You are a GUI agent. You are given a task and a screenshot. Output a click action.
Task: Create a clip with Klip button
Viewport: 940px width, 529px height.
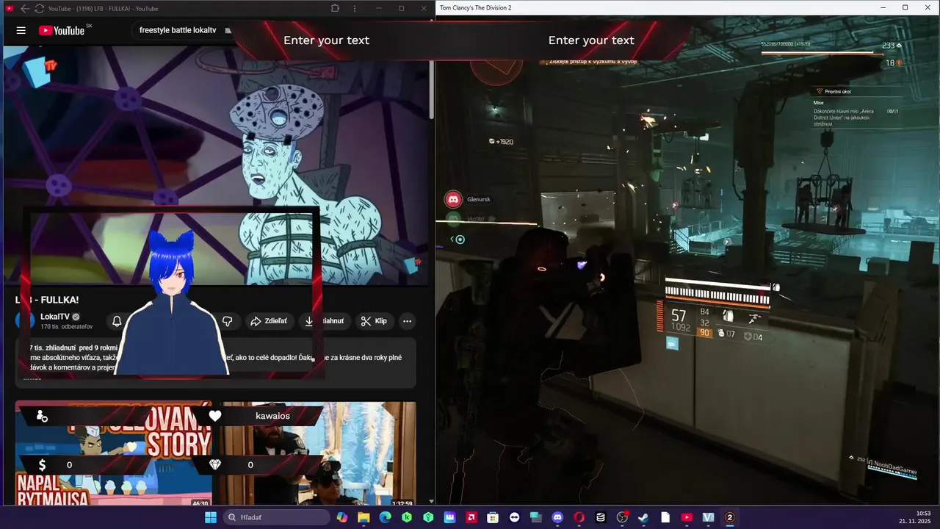click(x=375, y=321)
